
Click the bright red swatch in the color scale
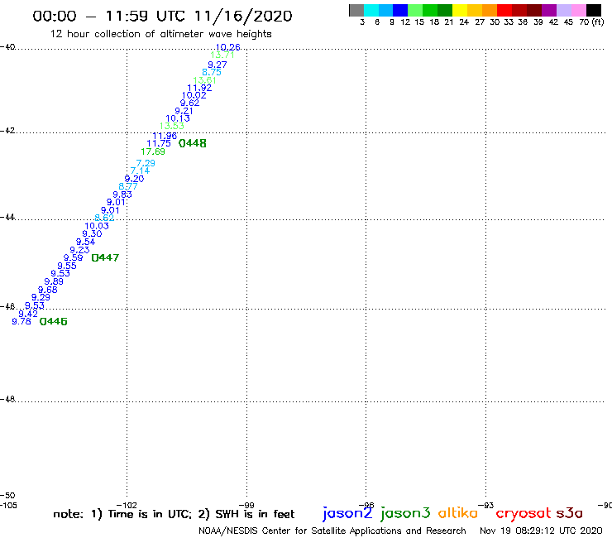click(504, 10)
